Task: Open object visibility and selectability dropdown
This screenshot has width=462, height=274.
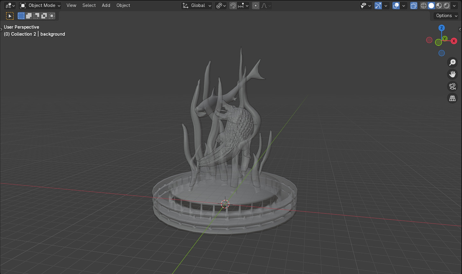Action: coord(366,5)
